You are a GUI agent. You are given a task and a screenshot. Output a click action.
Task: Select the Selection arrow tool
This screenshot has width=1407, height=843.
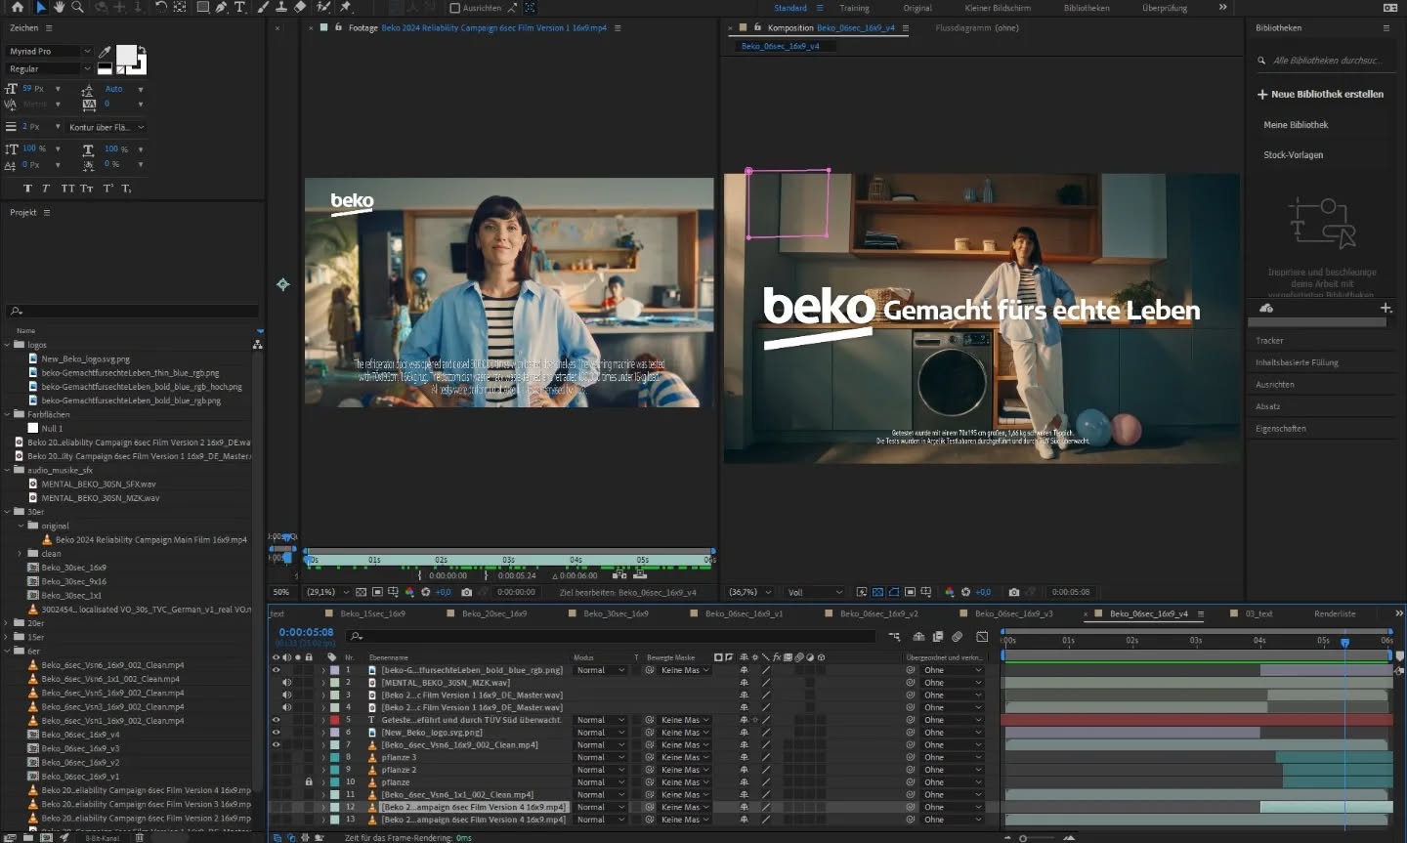point(41,7)
